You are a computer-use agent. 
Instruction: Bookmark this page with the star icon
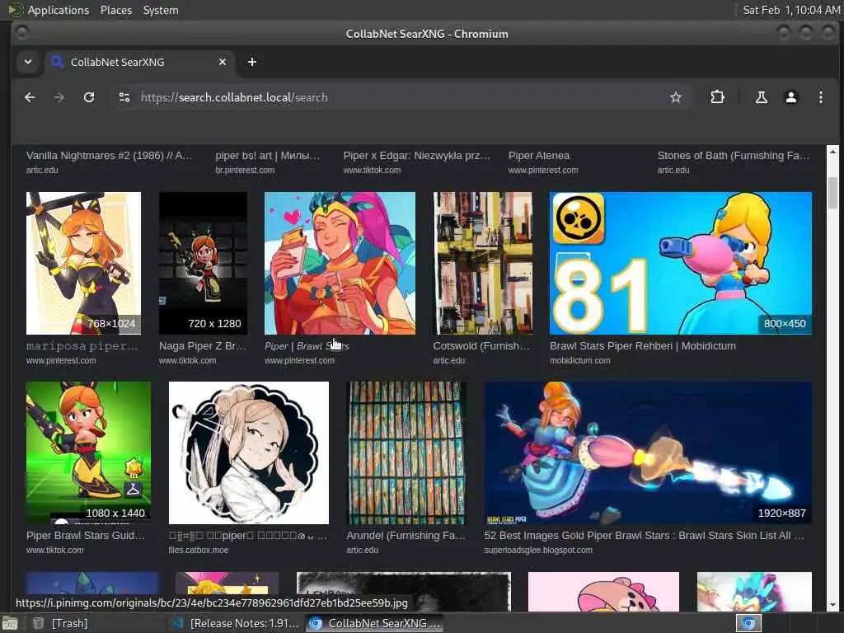click(676, 97)
